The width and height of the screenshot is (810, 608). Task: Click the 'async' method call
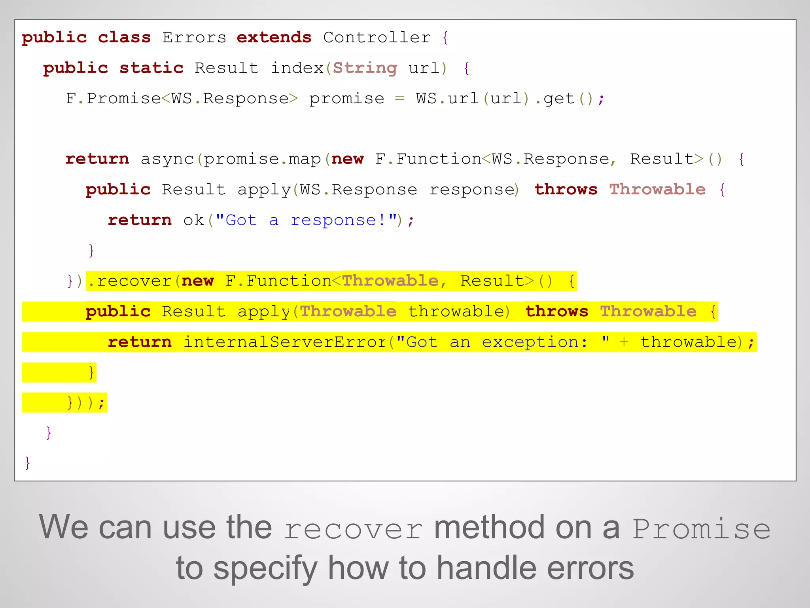167,160
